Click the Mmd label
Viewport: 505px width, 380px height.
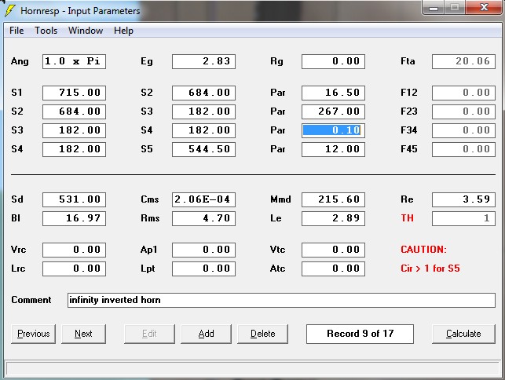280,199
